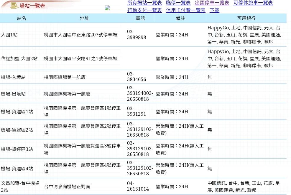Click the 電話 column header

140,18
